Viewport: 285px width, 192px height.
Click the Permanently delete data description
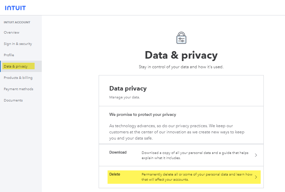[x=197, y=177]
